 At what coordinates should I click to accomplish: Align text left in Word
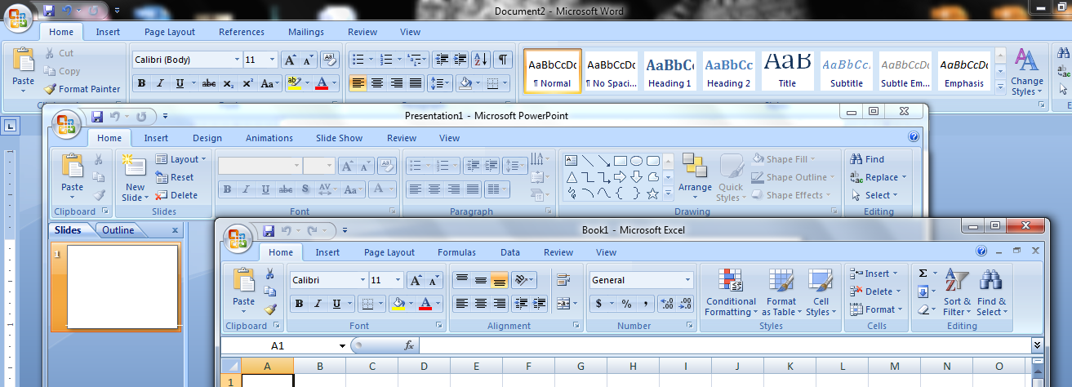[x=358, y=83]
